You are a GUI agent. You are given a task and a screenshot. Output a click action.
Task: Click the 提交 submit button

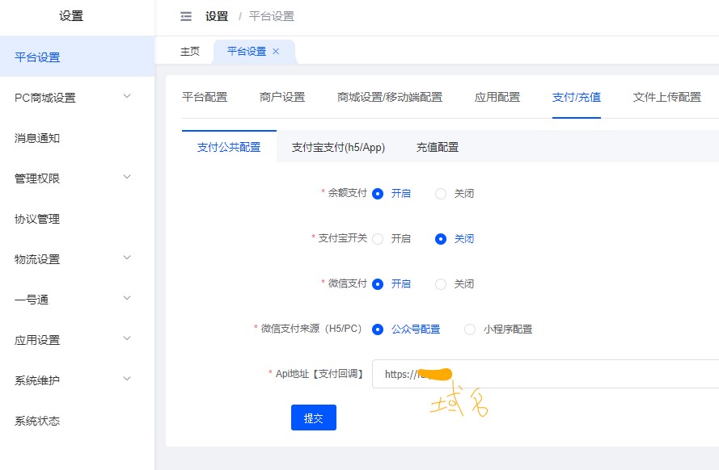pyautogui.click(x=313, y=418)
